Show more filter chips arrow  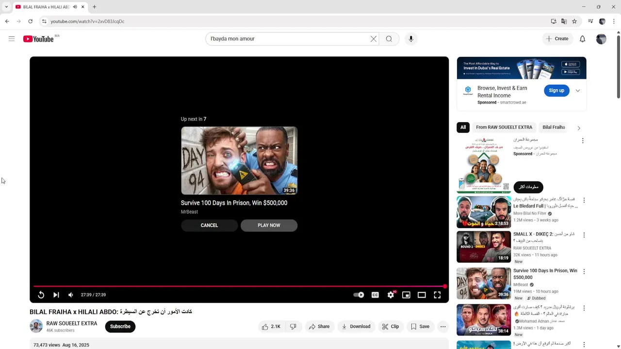579,128
